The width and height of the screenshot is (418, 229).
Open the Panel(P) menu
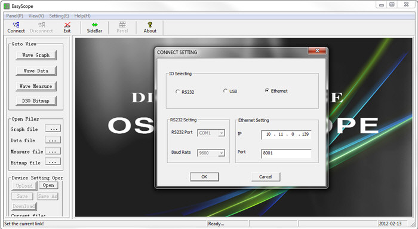pos(15,16)
